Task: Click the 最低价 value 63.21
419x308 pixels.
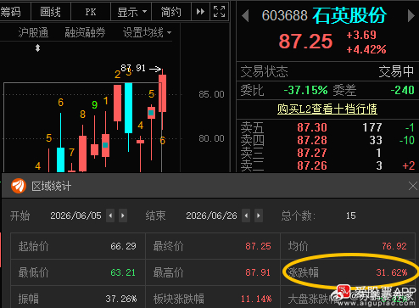Action: 123,272
